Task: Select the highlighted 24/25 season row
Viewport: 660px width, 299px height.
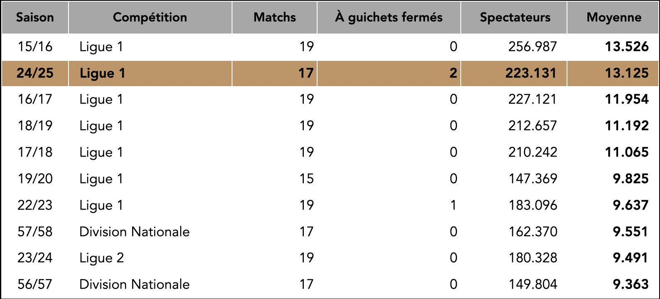Action: [330, 73]
